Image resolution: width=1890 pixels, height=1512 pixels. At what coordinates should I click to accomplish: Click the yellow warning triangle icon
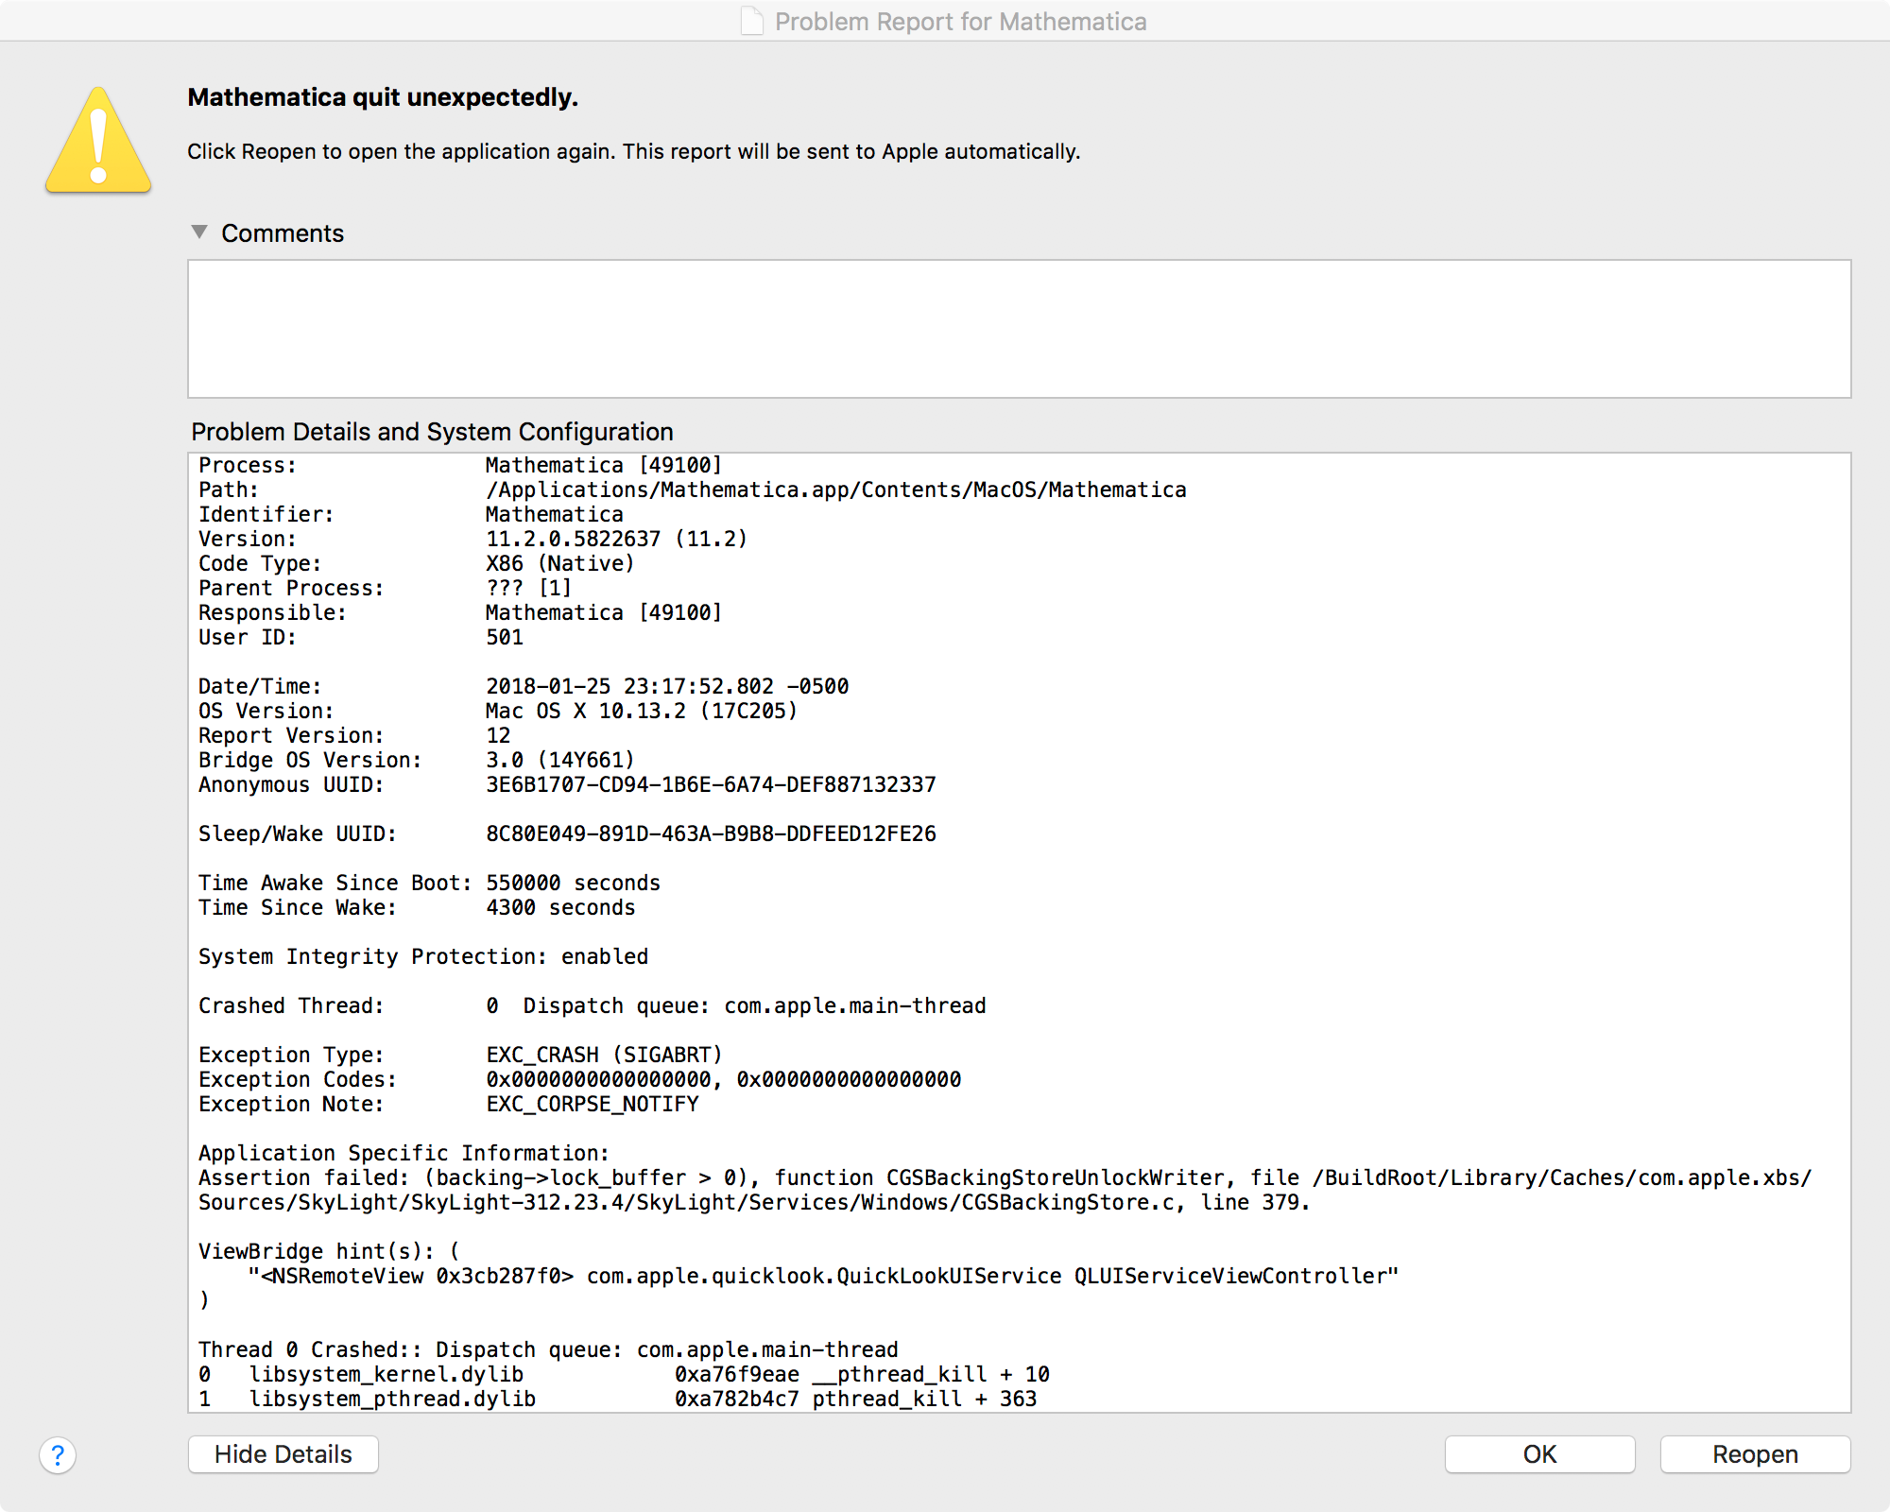98,141
